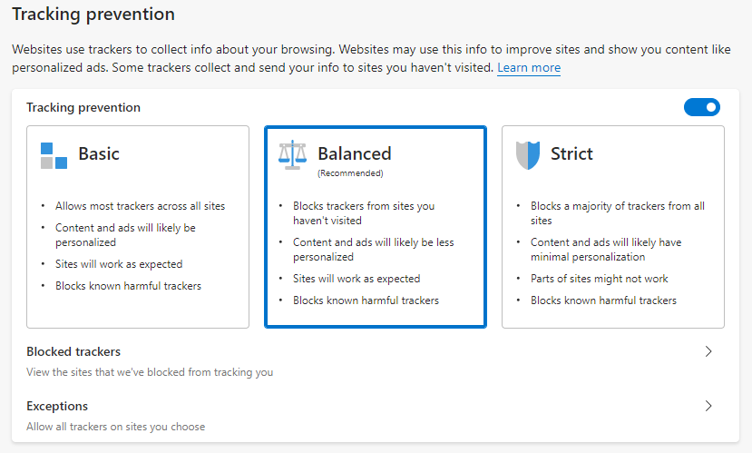752x453 pixels.
Task: Turn off the Tracking prevention toggle
Action: tap(701, 107)
